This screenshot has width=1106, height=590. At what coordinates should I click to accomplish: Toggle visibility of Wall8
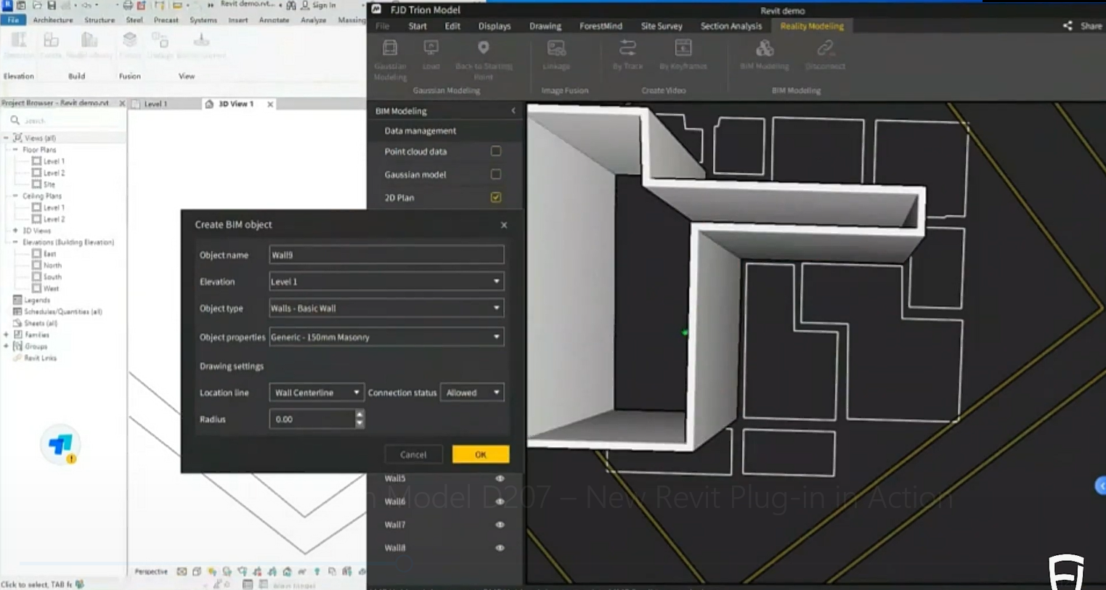pos(500,548)
